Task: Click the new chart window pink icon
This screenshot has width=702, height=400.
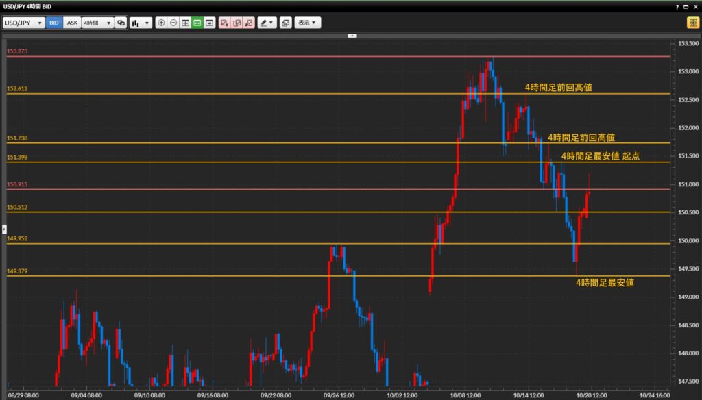Action: (x=224, y=23)
